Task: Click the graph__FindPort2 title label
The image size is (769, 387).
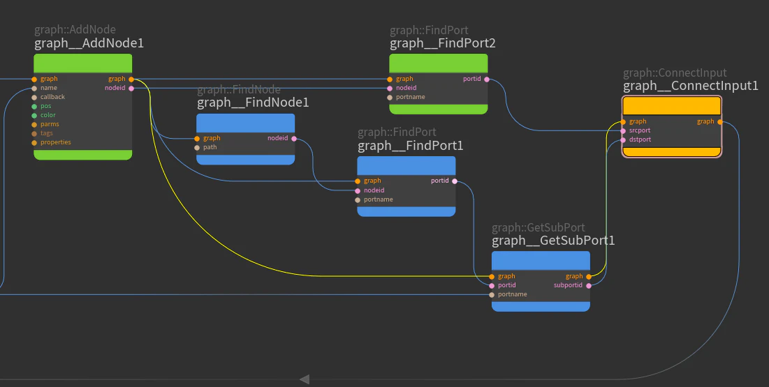Action: point(443,44)
